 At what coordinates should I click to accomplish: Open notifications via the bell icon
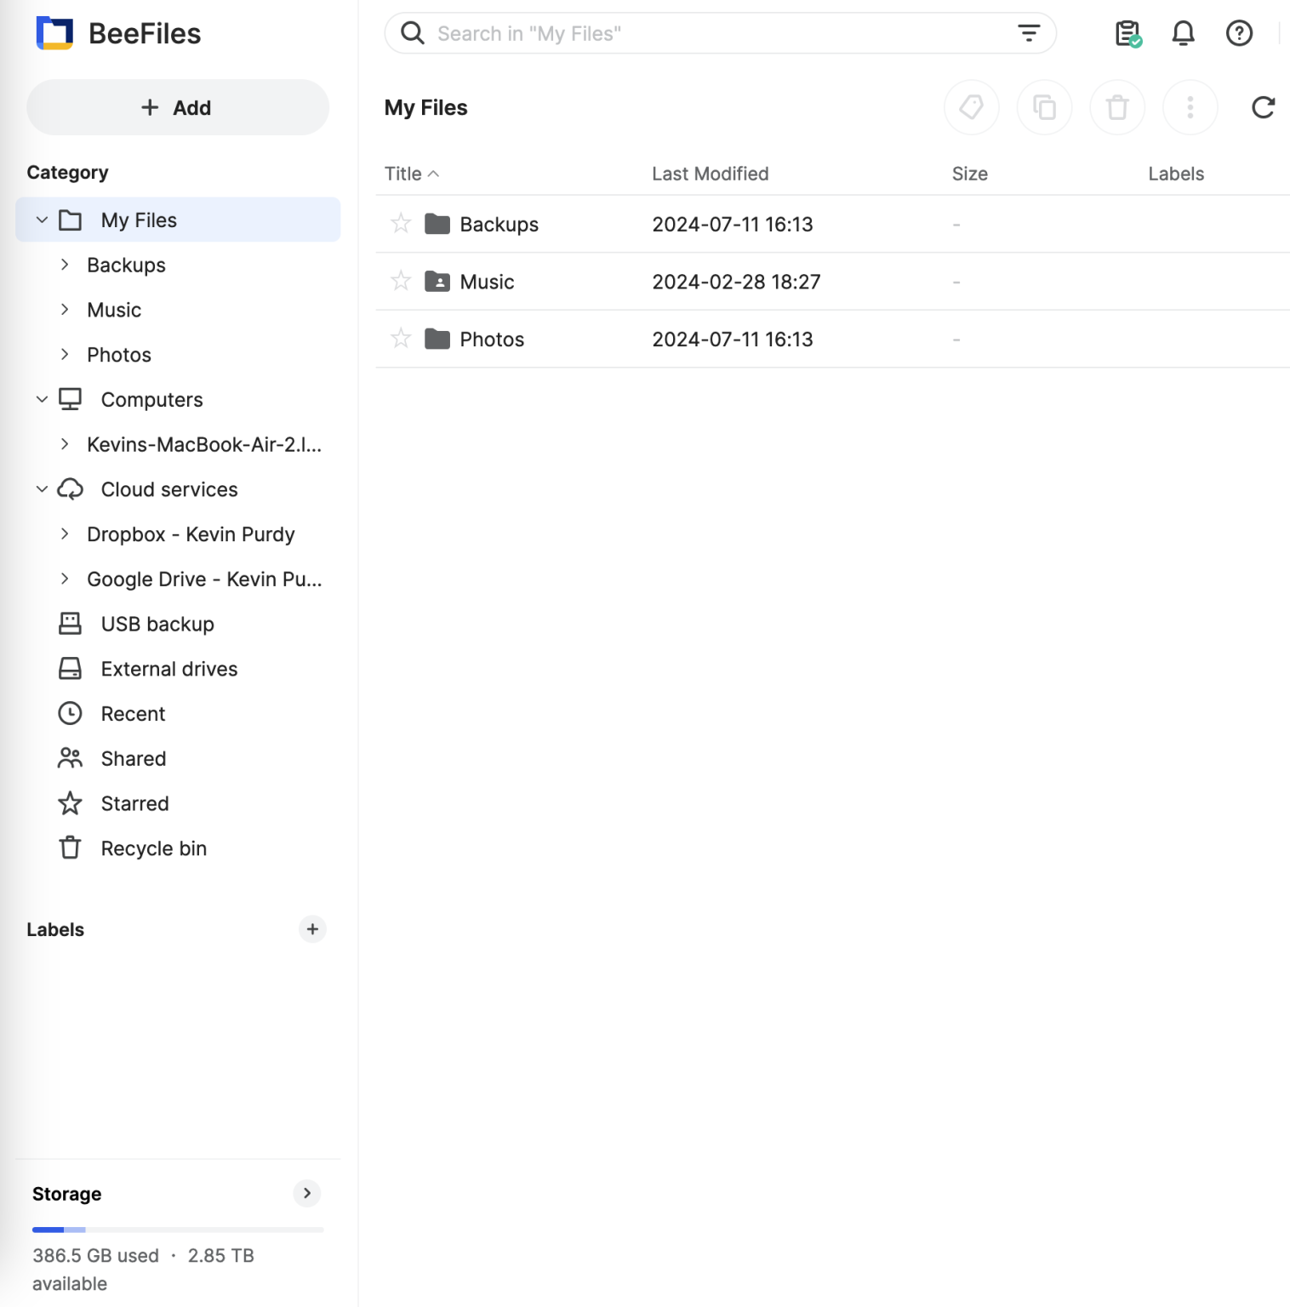pyautogui.click(x=1183, y=33)
